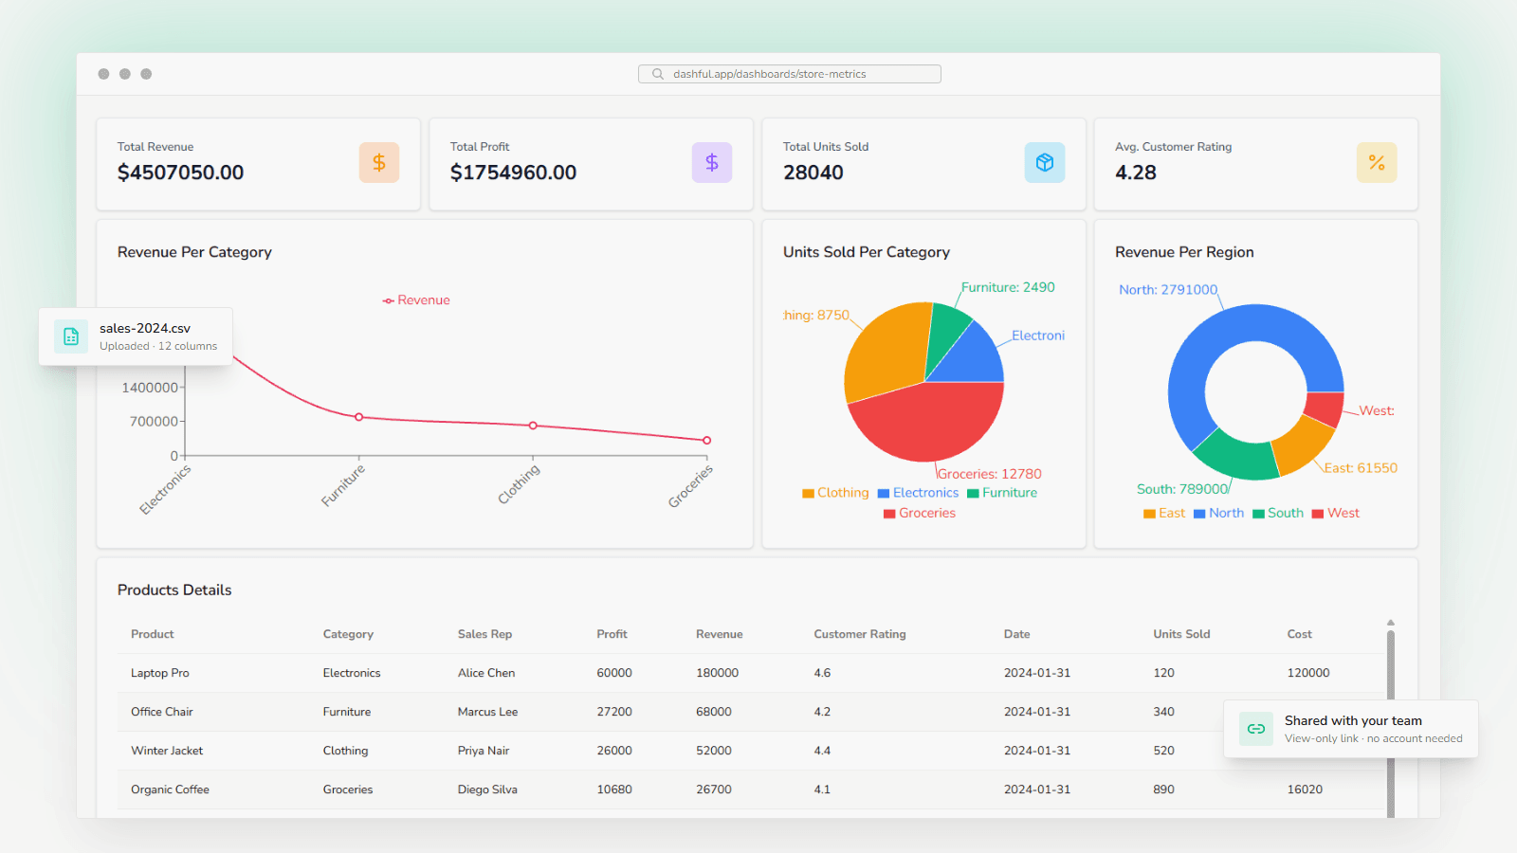
Task: Toggle the Clothing legend swatch in pie chart
Action: click(x=808, y=494)
